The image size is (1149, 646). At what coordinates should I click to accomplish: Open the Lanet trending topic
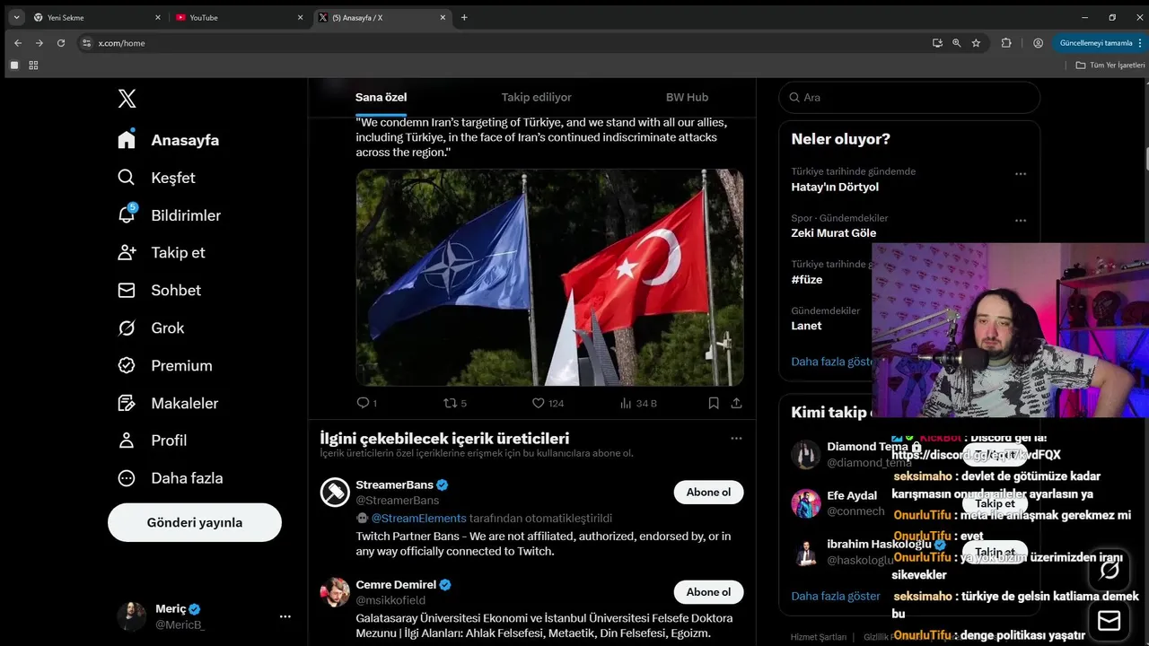(806, 326)
